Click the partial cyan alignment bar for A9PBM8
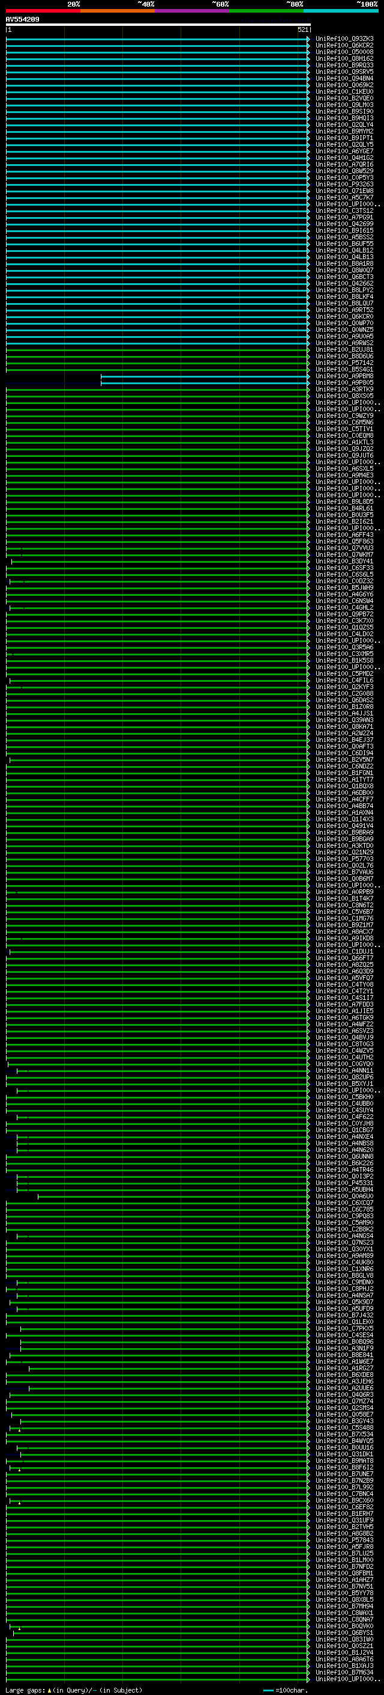The width and height of the screenshot is (384, 1695). tap(205, 376)
